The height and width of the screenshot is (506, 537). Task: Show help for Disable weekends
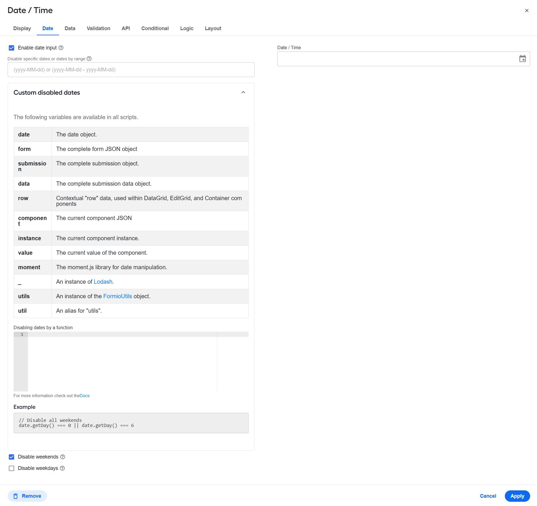click(63, 457)
